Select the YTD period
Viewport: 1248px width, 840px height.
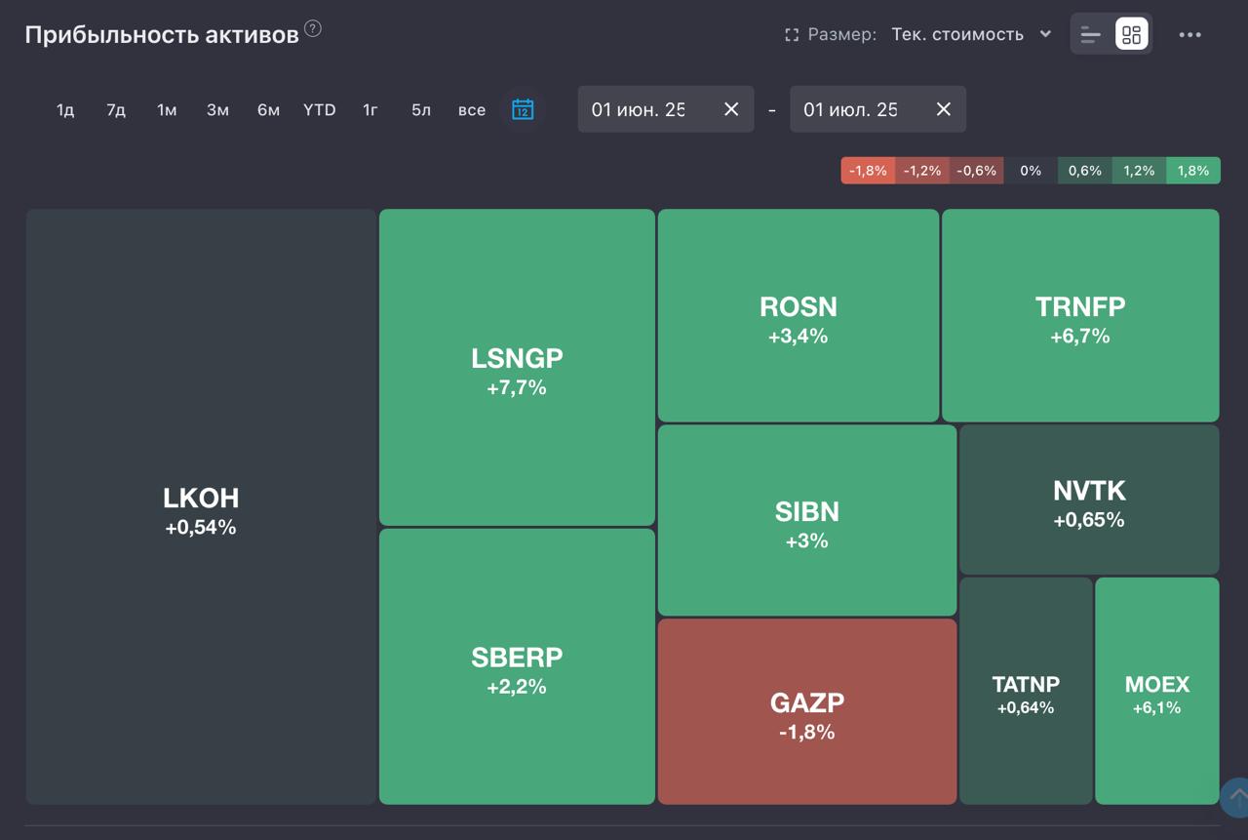pos(319,109)
